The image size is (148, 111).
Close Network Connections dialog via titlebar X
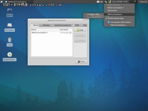(x=87, y=20)
